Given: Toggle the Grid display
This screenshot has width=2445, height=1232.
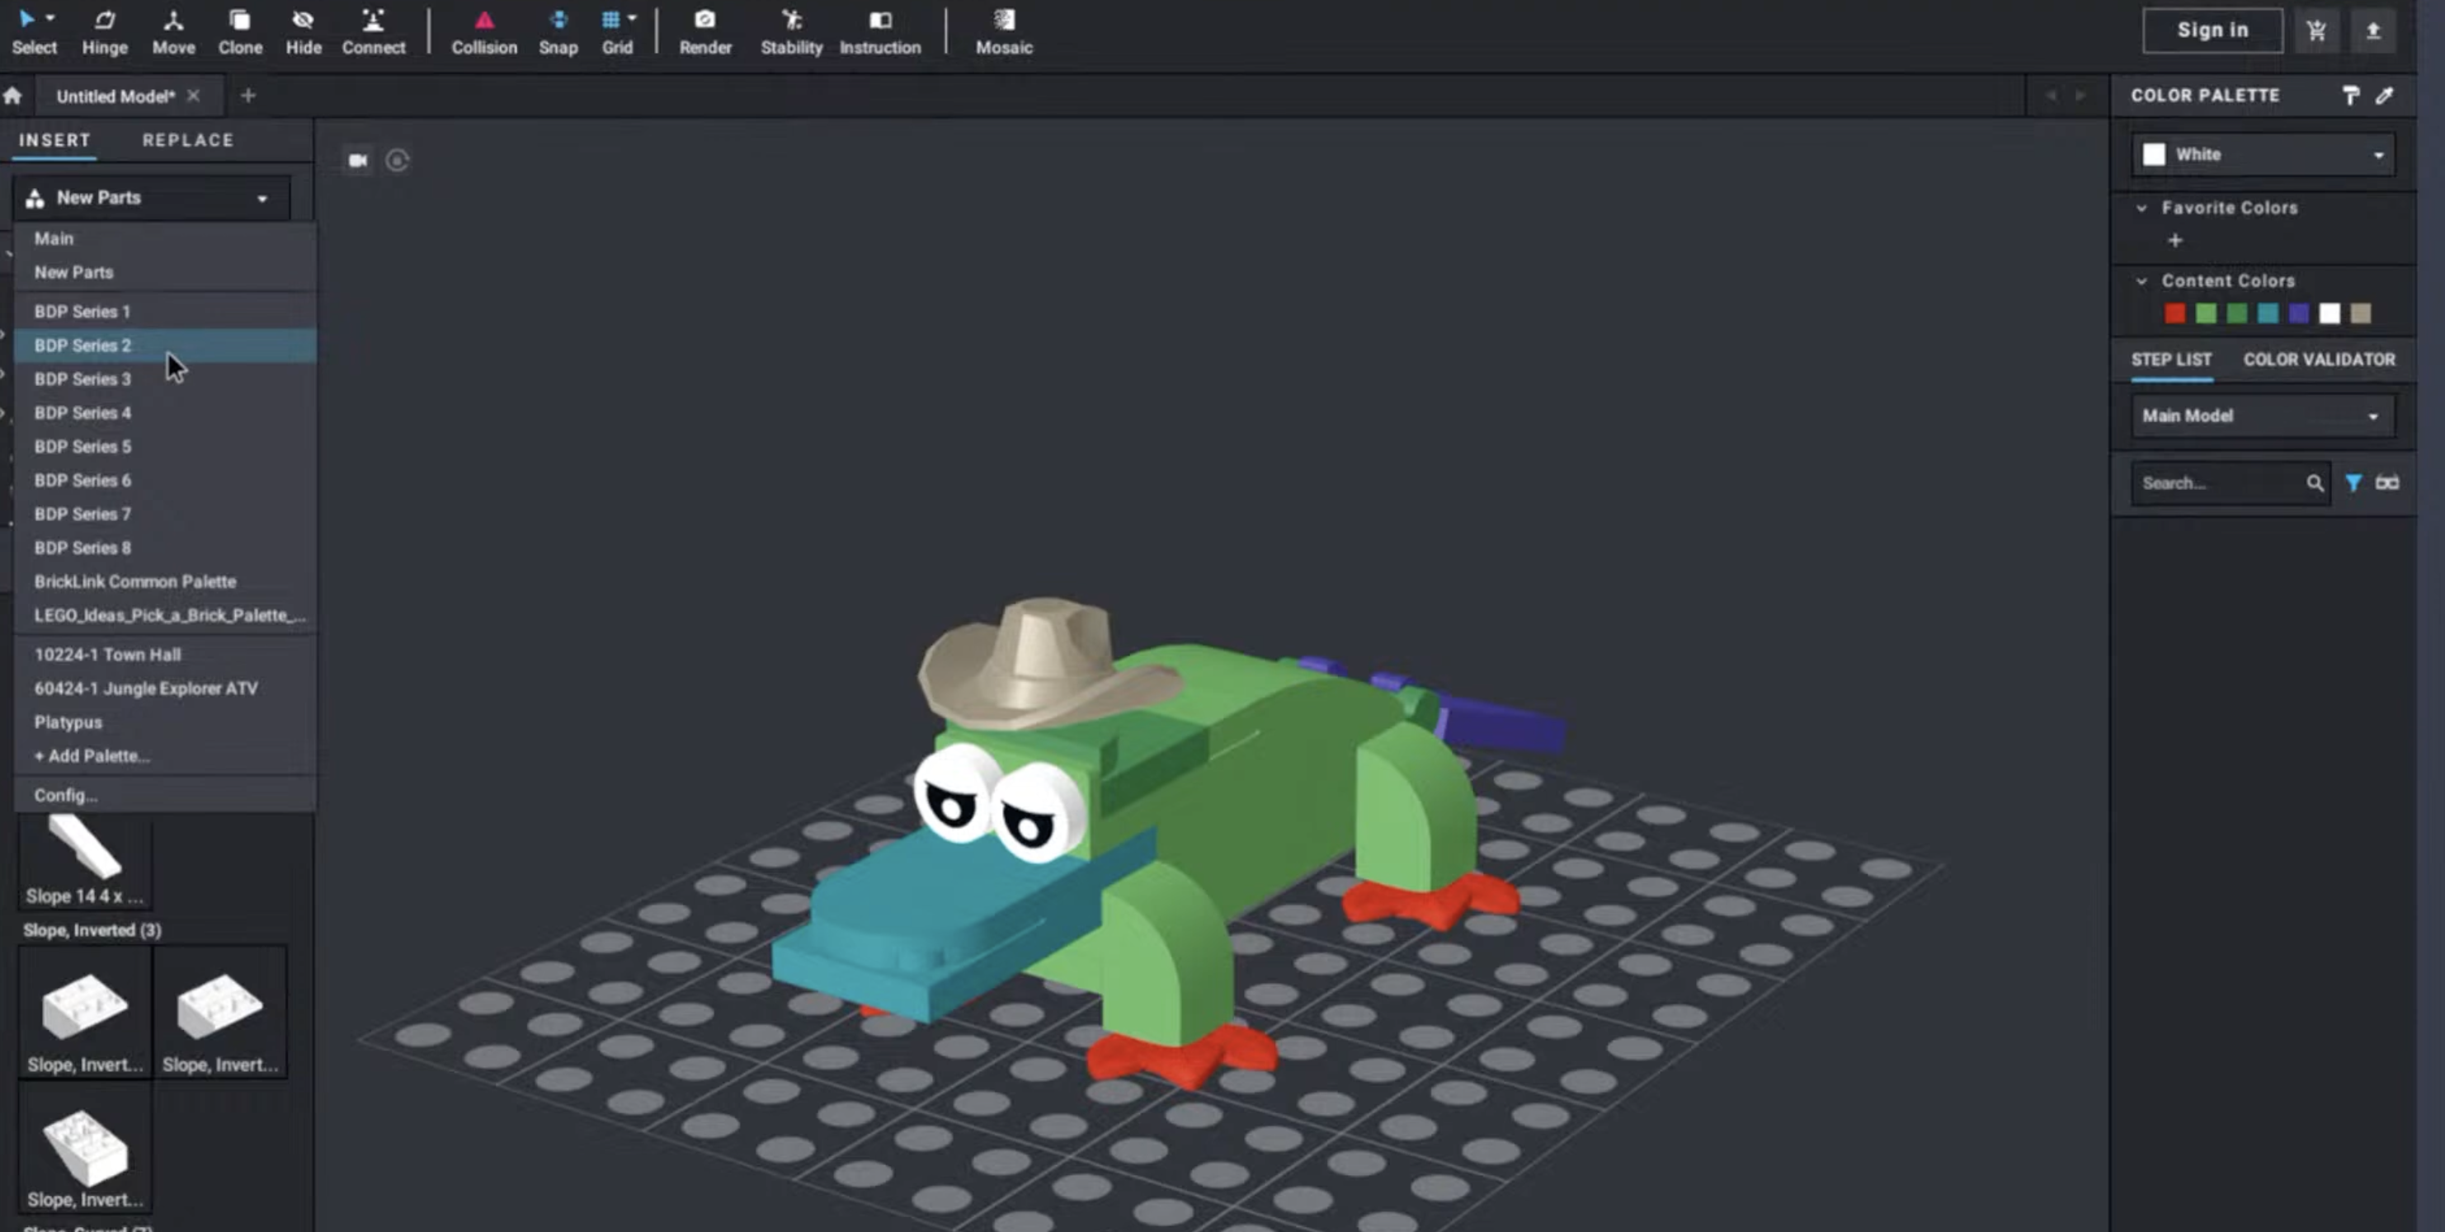Looking at the screenshot, I should click(616, 31).
